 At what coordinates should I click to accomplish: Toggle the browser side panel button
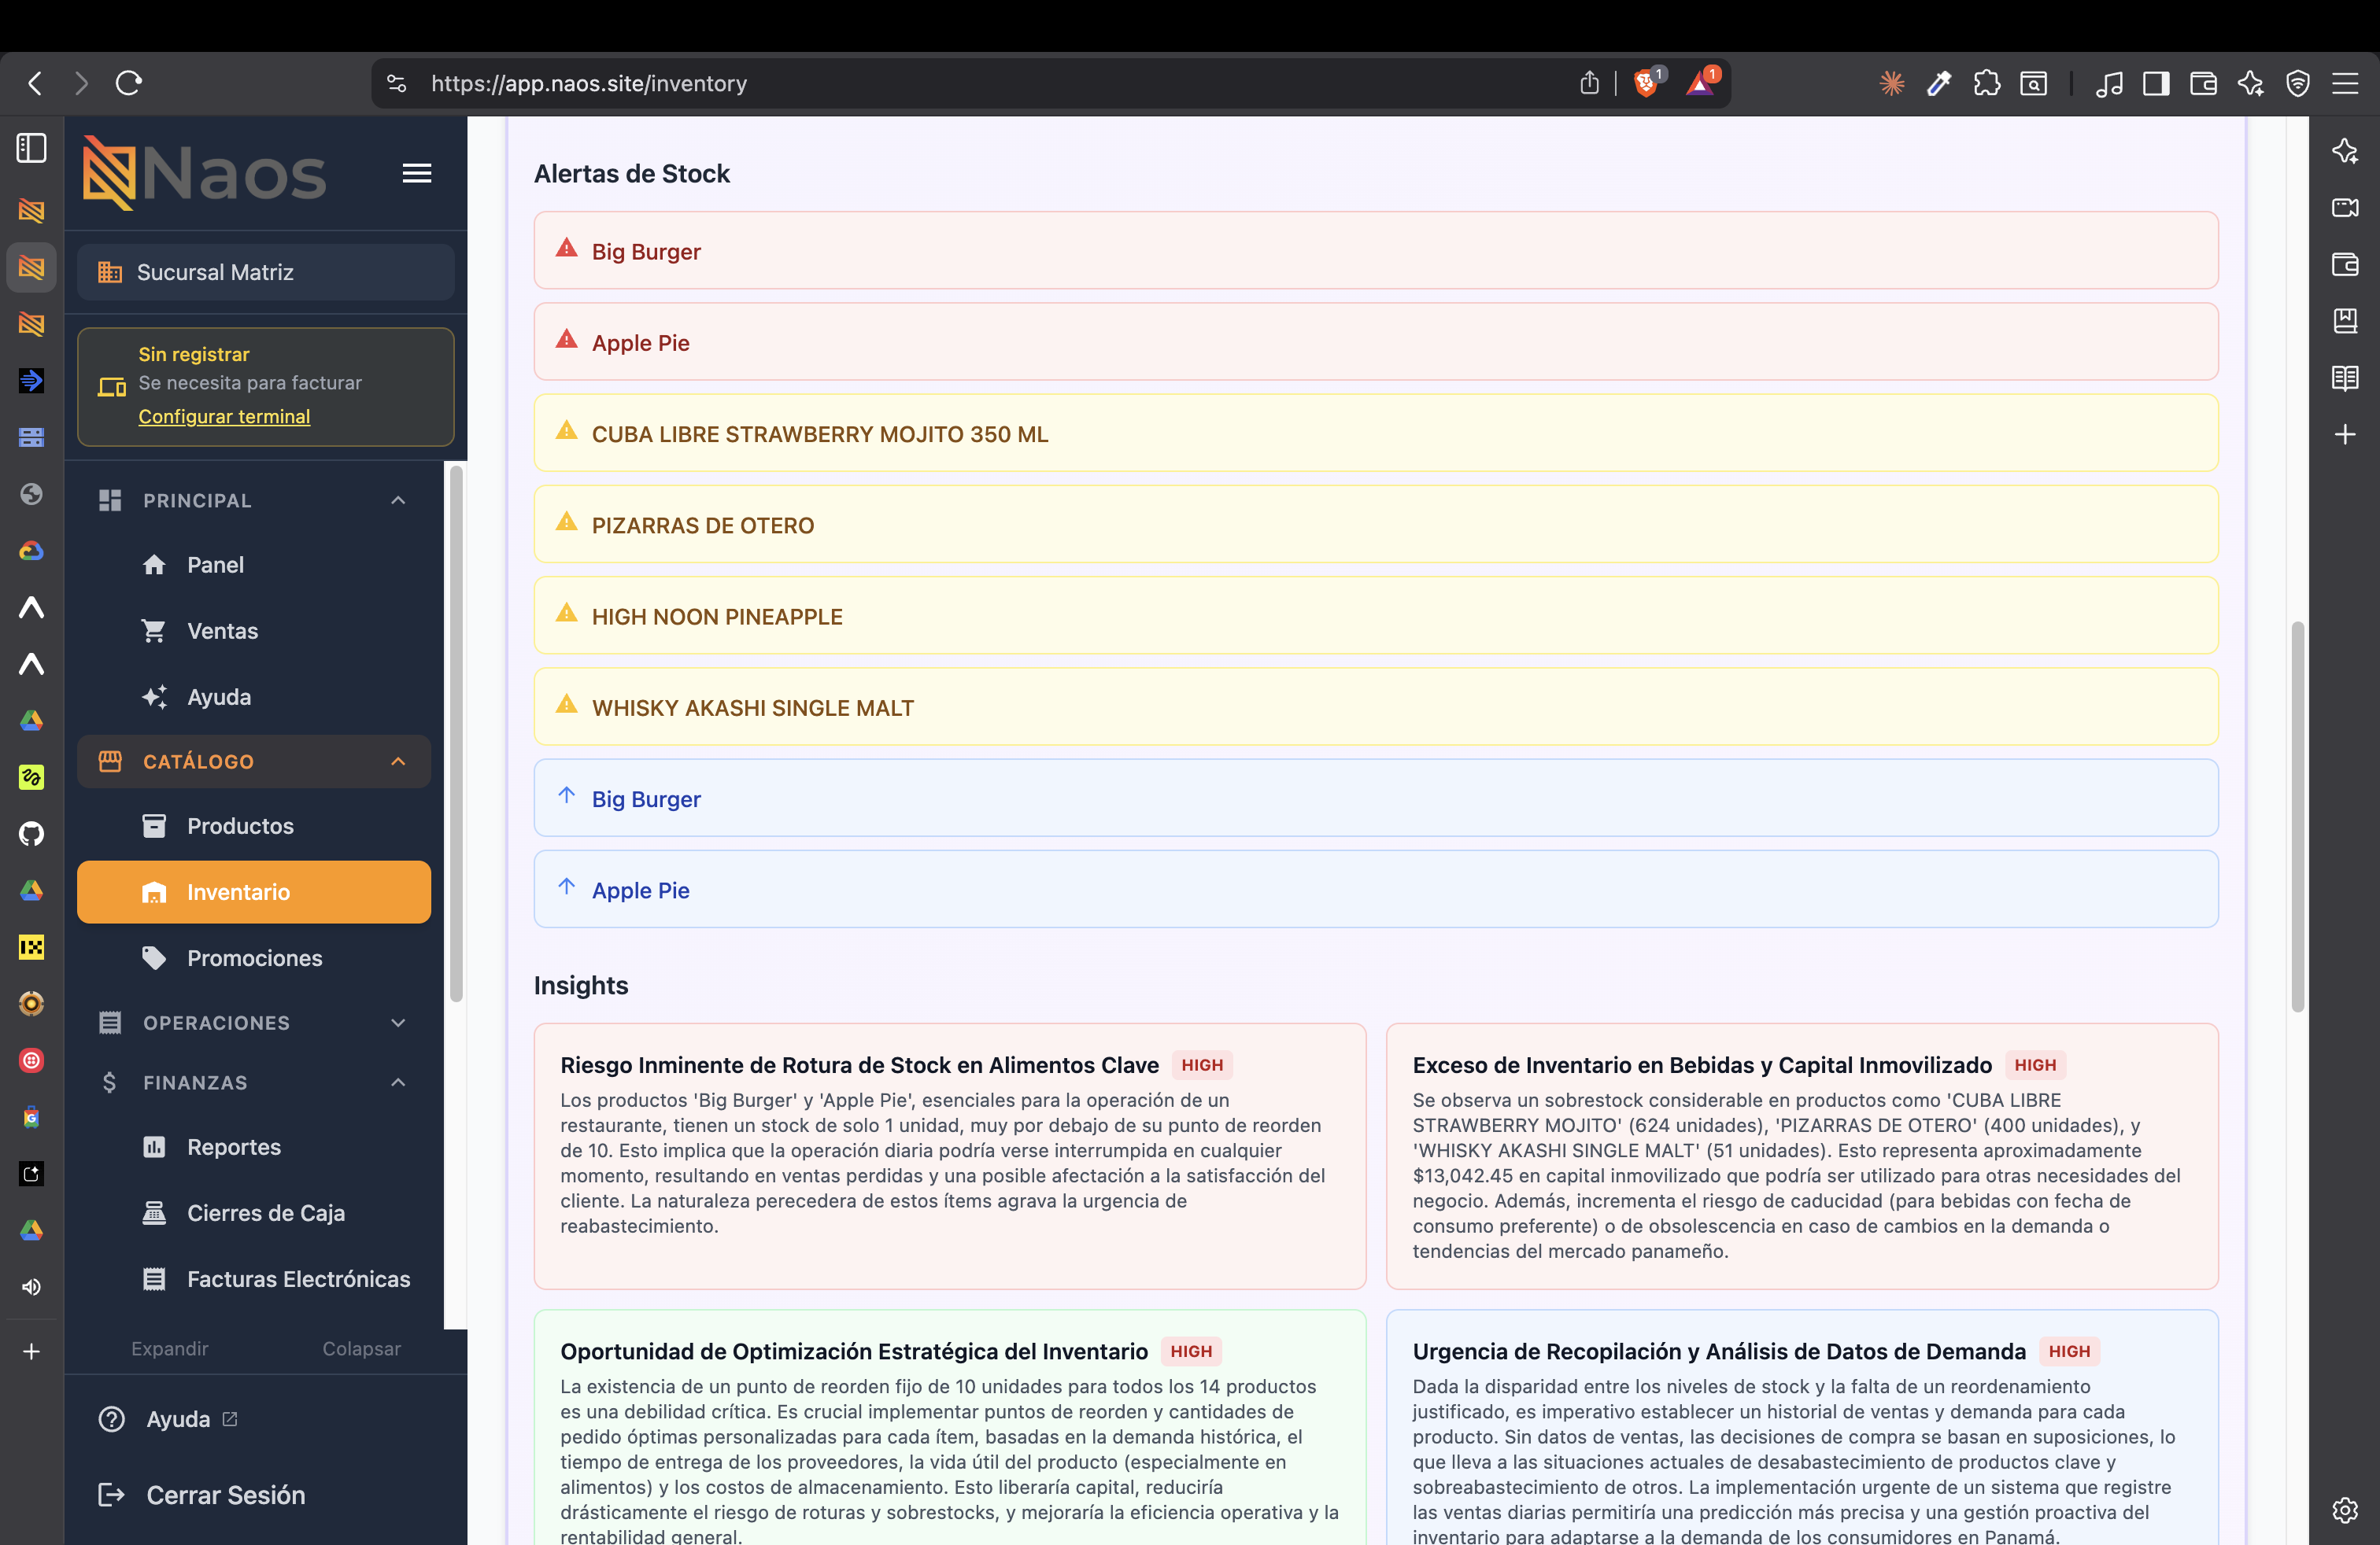coord(2156,83)
